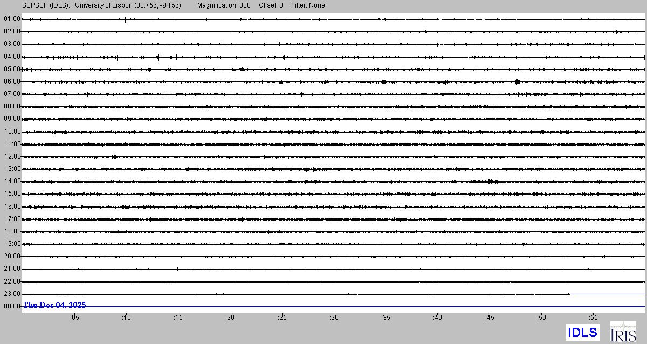Select the 01:00 hour row label
Viewport: 647px width, 344px height.
[12, 19]
